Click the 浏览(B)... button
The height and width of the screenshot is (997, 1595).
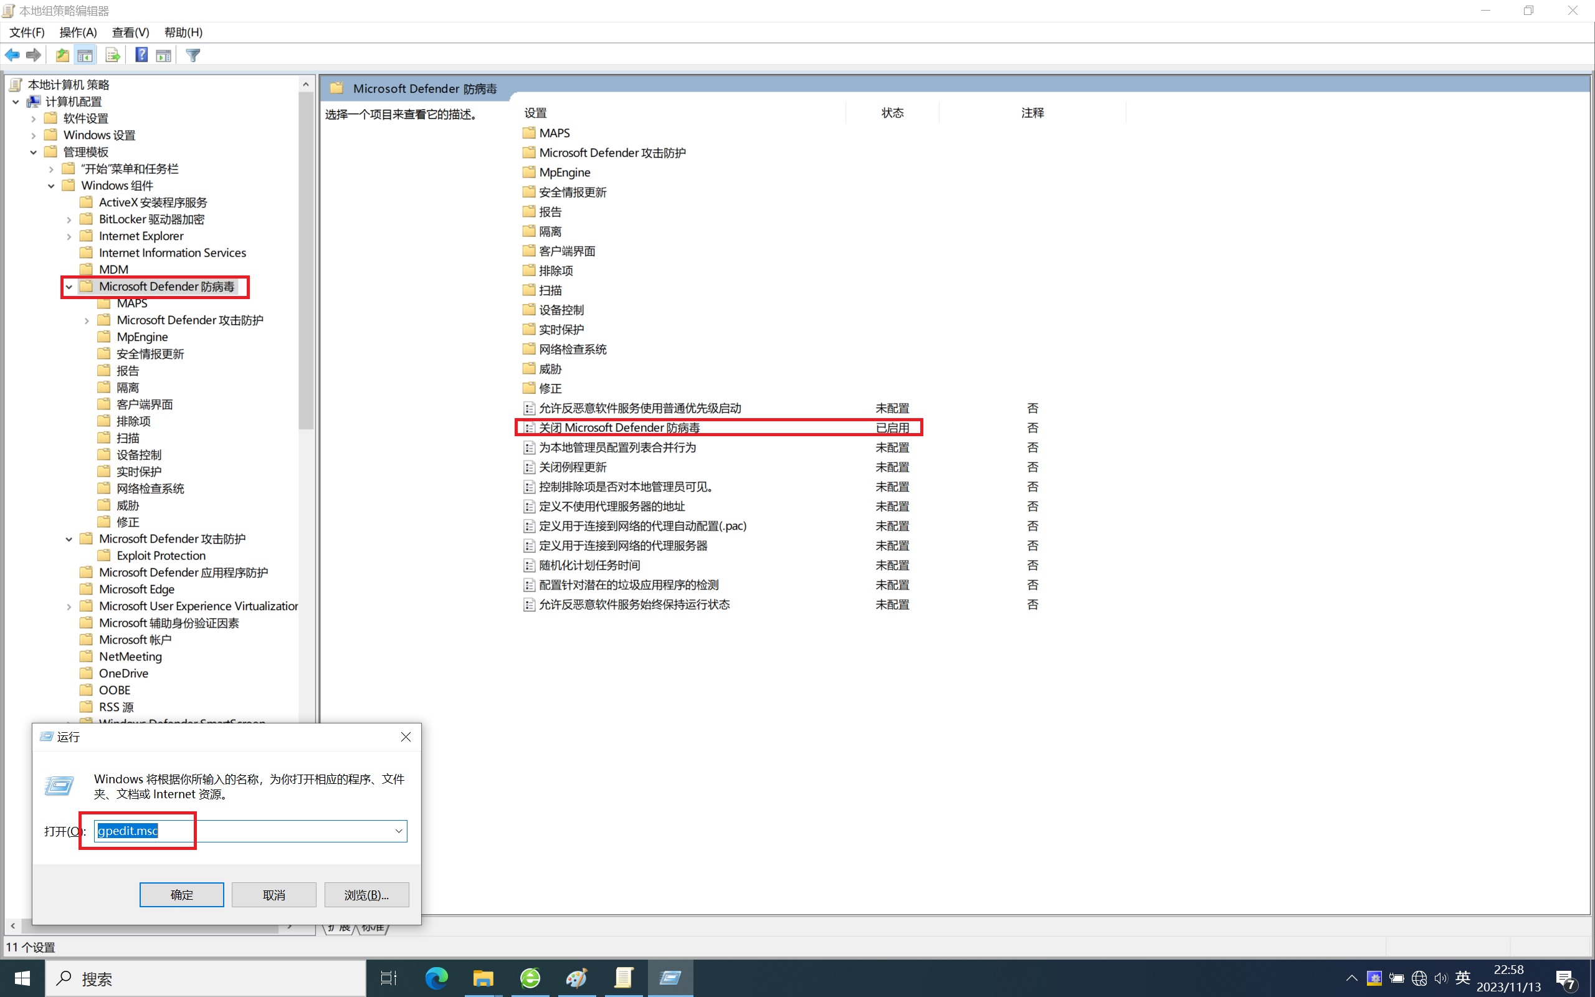pyautogui.click(x=366, y=895)
